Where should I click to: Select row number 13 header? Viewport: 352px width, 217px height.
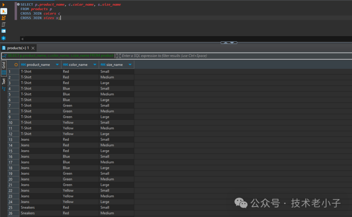[10, 139]
